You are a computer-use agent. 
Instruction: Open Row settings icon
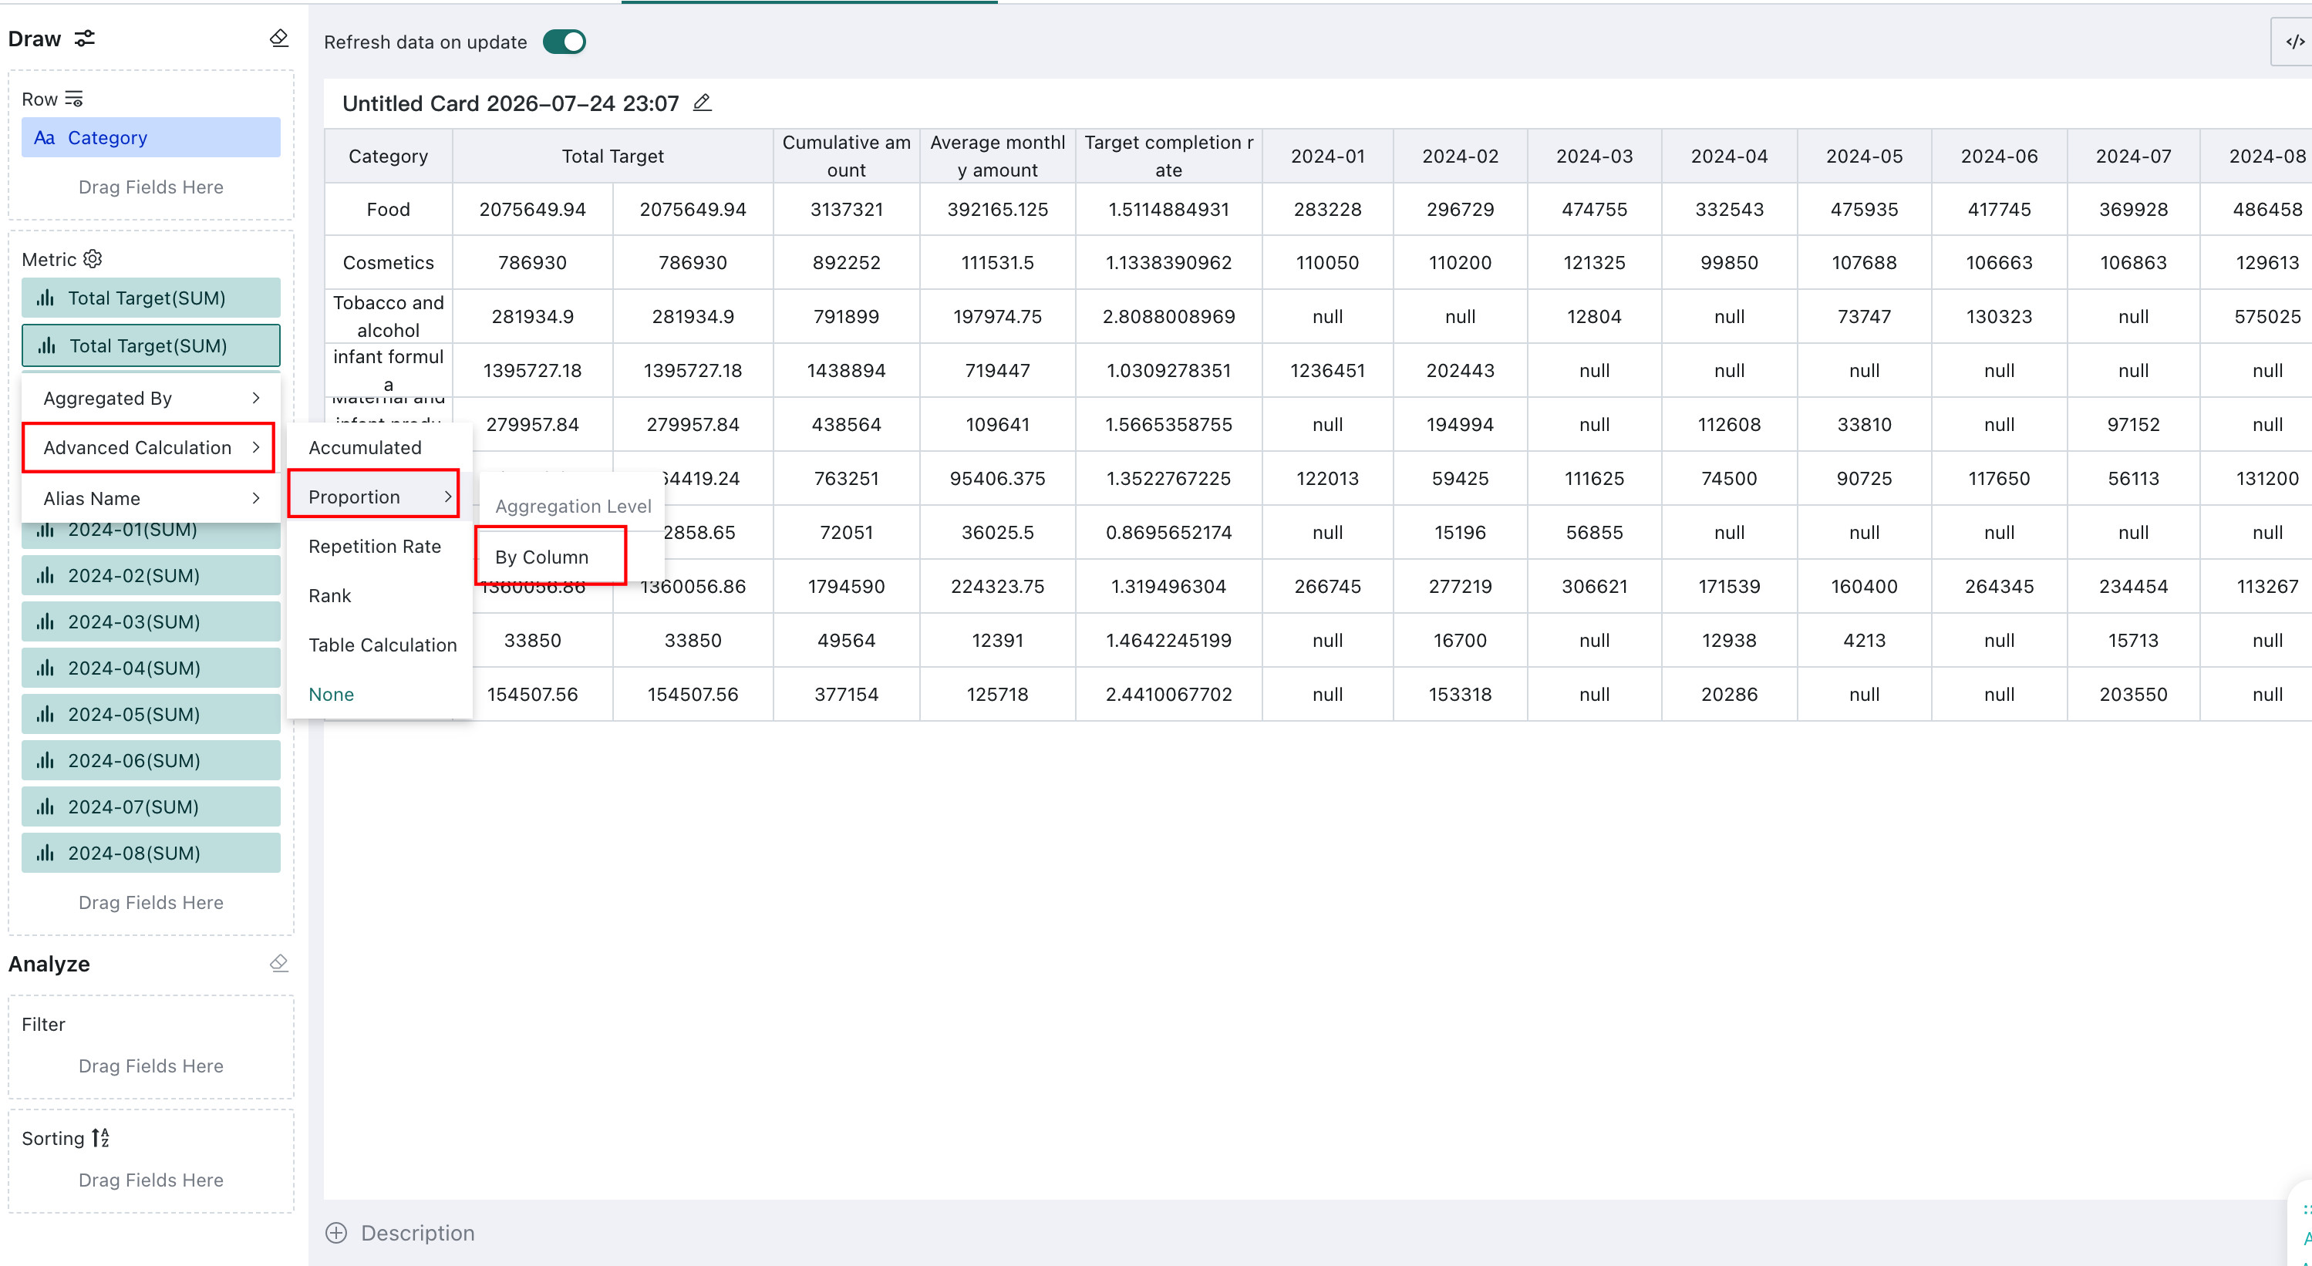pyautogui.click(x=73, y=99)
